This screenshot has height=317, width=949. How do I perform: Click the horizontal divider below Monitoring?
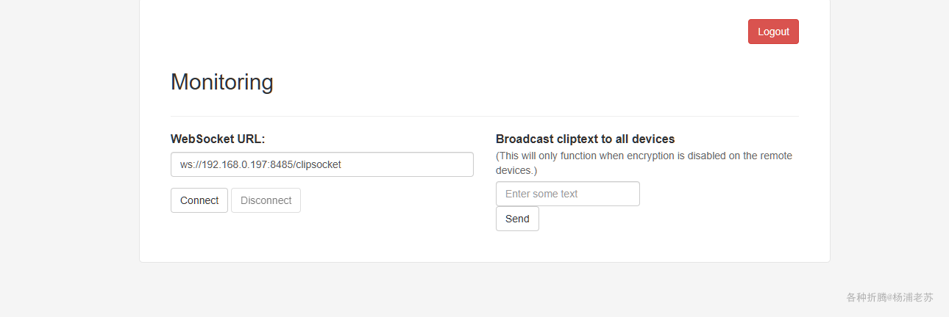click(x=485, y=116)
